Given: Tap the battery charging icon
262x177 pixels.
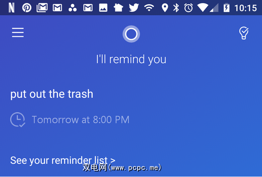Looking at the screenshot, I should pyautogui.click(x=226, y=8).
